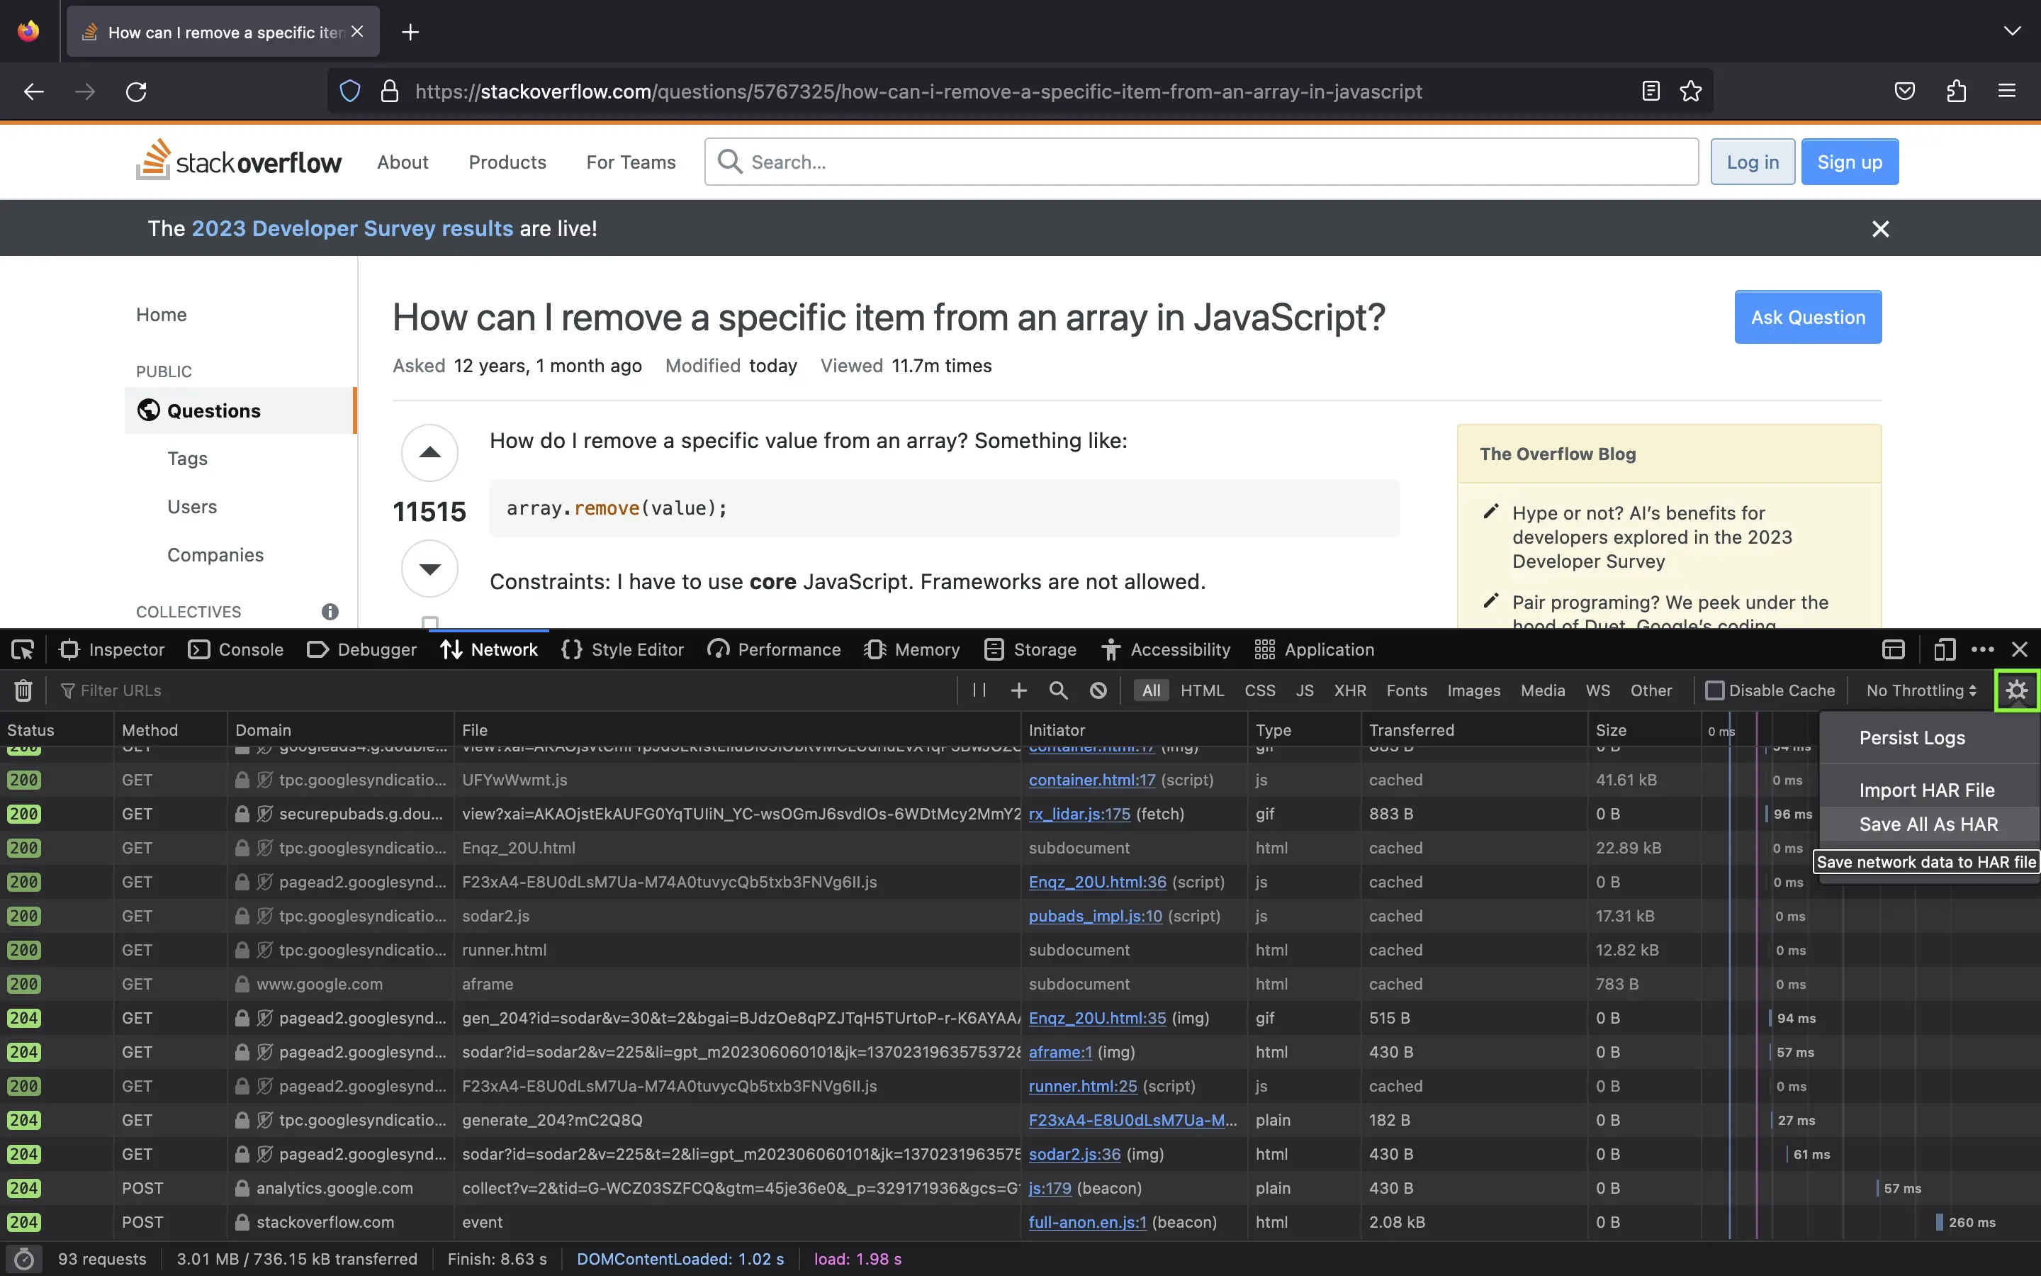
Task: Click the forward navigation arrow
Action: tap(85, 91)
